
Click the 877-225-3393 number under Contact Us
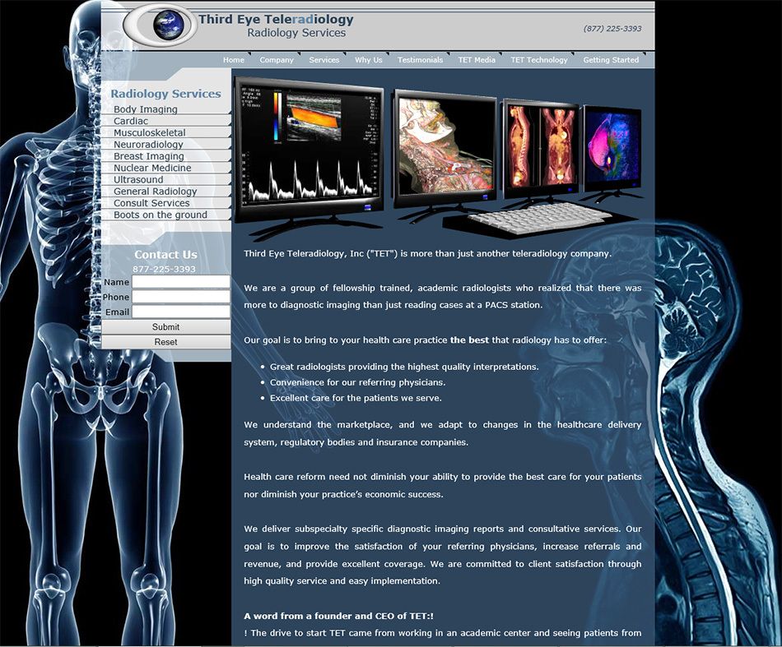pyautogui.click(x=164, y=269)
